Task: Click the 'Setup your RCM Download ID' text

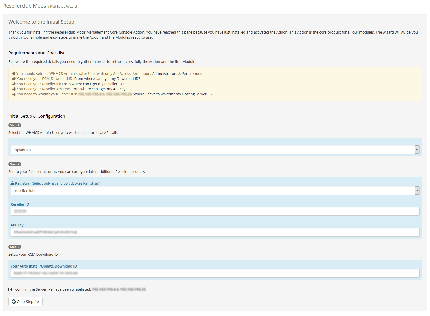Action: [33, 254]
